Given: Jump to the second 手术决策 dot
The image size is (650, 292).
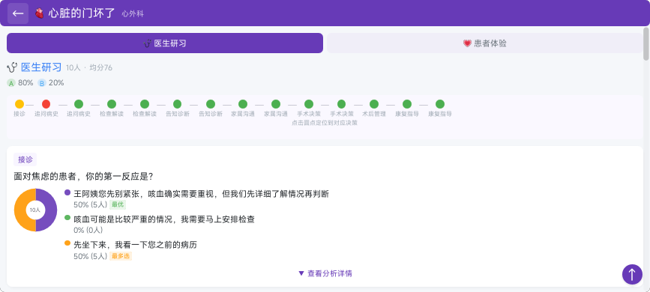Looking at the screenshot, I should [x=342, y=104].
